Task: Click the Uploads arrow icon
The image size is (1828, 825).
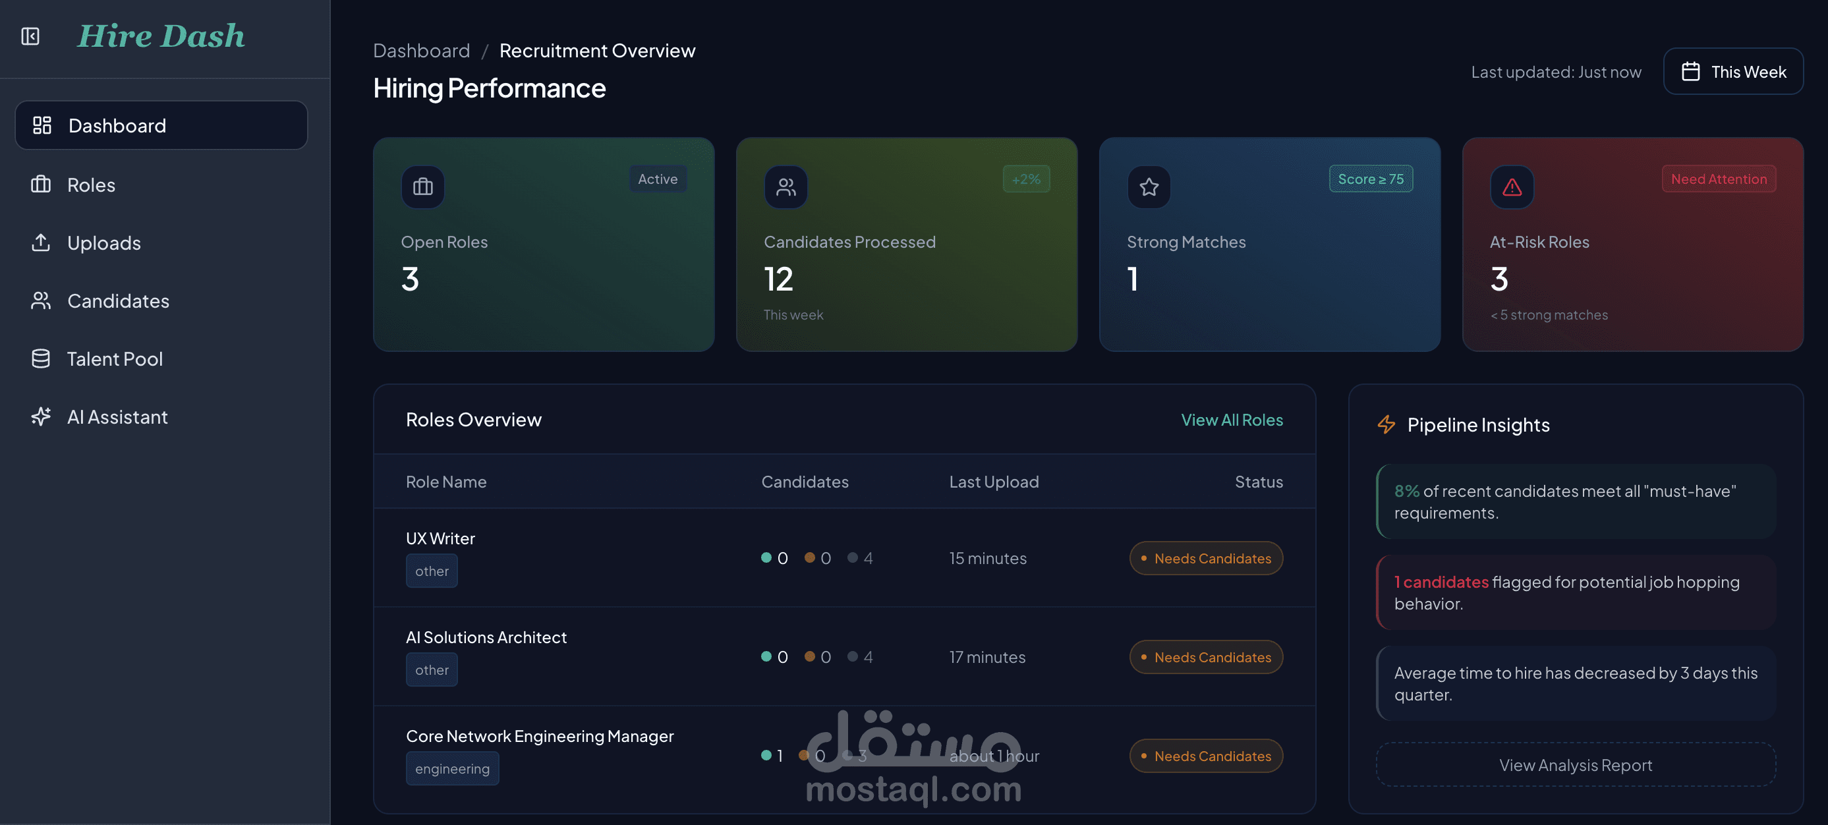Action: tap(41, 242)
